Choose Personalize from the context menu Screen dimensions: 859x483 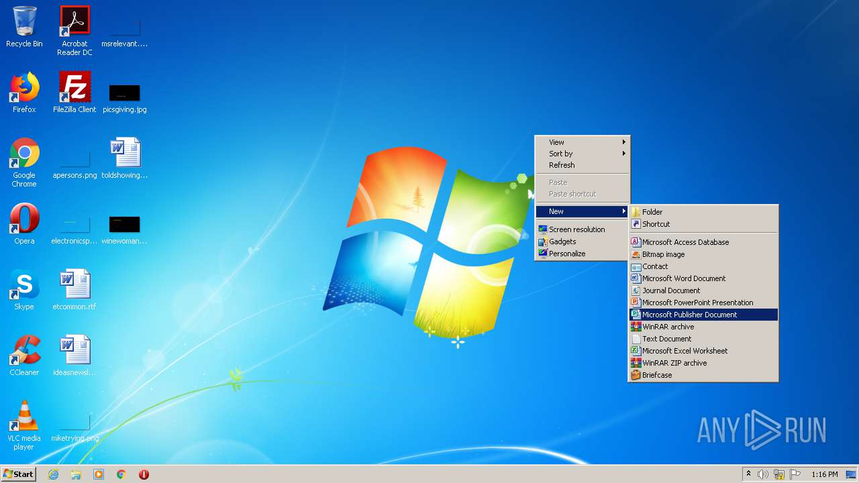click(x=583, y=254)
